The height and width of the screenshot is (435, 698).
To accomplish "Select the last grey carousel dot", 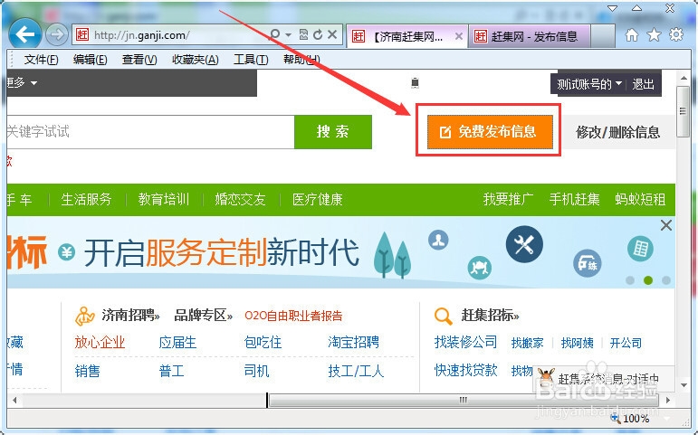I will [666, 280].
